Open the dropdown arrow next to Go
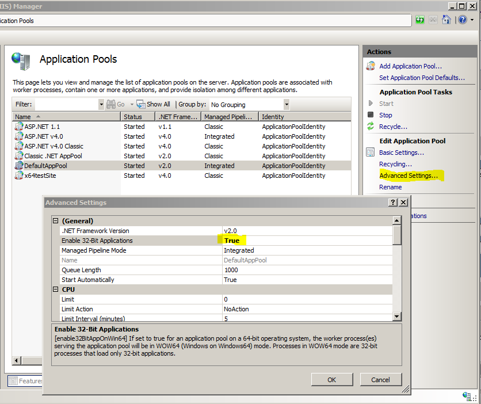The height and width of the screenshot is (404, 481). pos(132,105)
